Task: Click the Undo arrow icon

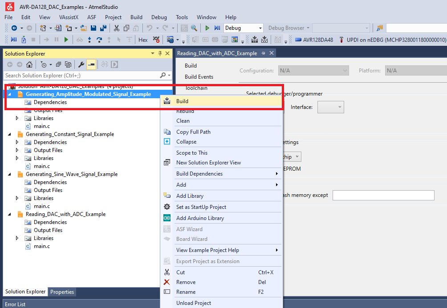Action: coord(150,28)
